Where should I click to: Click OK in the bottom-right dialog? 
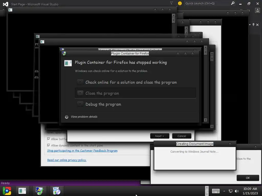pyautogui.click(x=248, y=178)
